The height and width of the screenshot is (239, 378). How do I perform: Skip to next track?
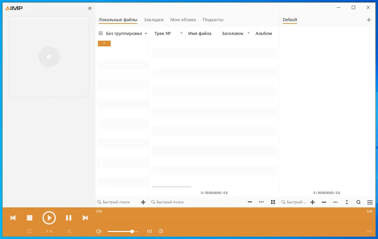[85, 218]
